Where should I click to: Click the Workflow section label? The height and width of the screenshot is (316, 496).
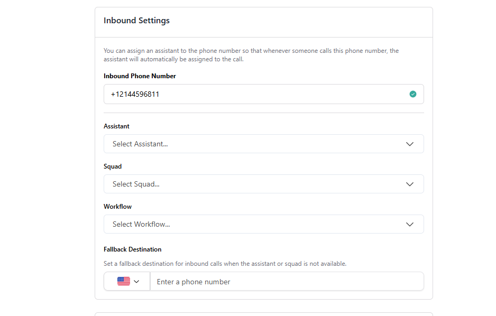117,206
